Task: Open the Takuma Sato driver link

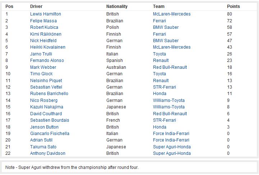Action: (43, 147)
